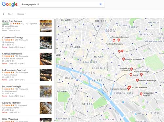Select the Nanina map pin
The height and width of the screenshot is (122, 164).
pyautogui.click(x=131, y=75)
